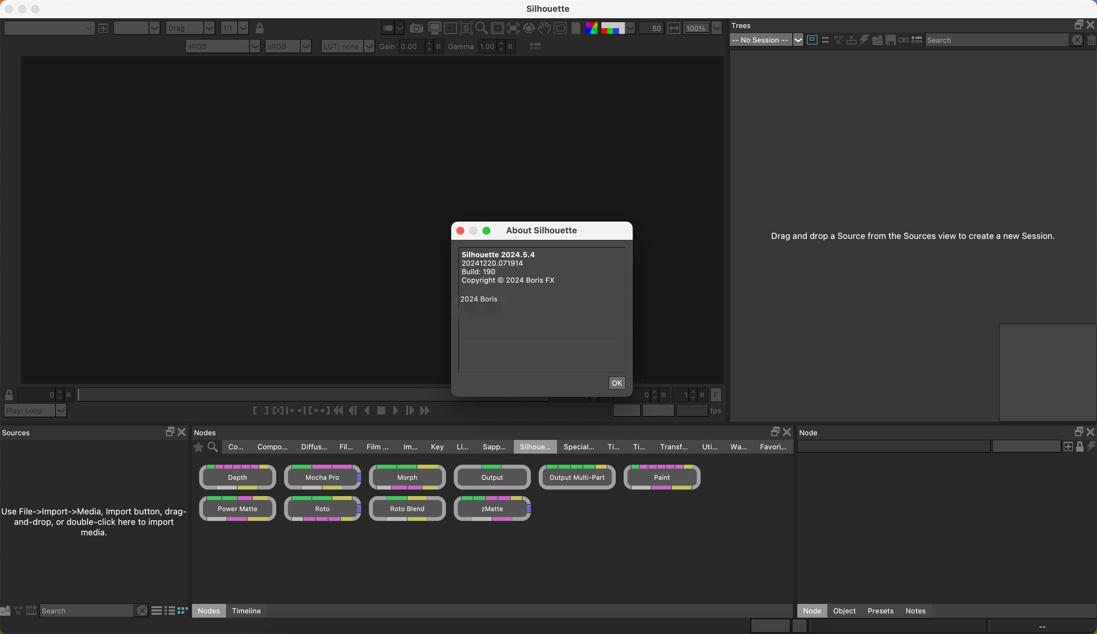Screen dimensions: 1097x634
Task: Open the Play: Loop mode dropdown
Action: coord(35,410)
